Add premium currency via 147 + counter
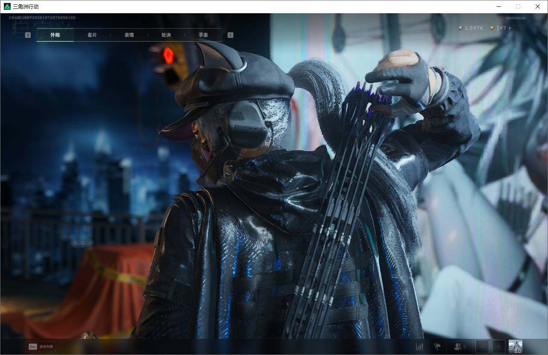Viewport: 548px width, 355px height. pos(501,28)
